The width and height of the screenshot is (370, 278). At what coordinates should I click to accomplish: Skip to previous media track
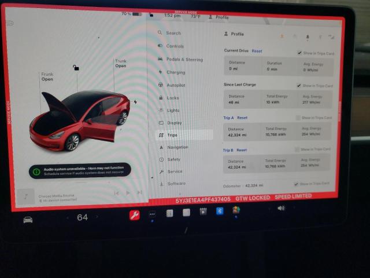pyautogui.click(x=116, y=193)
